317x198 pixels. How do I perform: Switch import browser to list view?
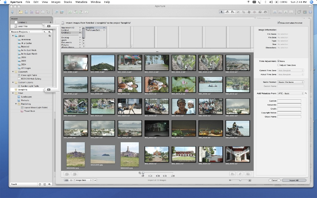point(71,180)
